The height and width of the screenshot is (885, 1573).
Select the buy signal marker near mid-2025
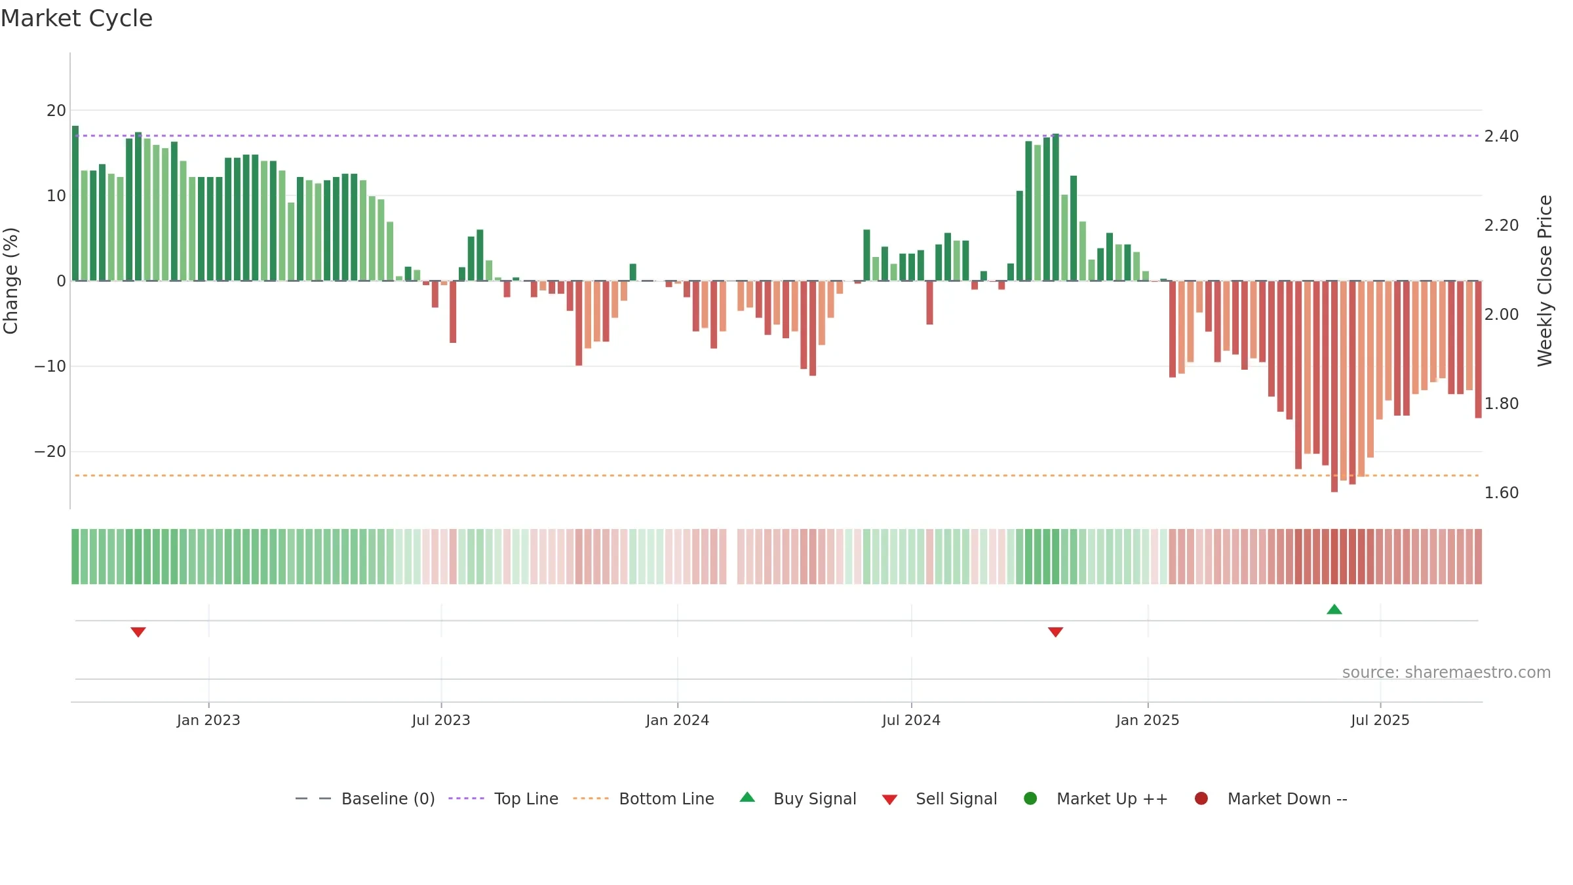pyautogui.click(x=1334, y=610)
